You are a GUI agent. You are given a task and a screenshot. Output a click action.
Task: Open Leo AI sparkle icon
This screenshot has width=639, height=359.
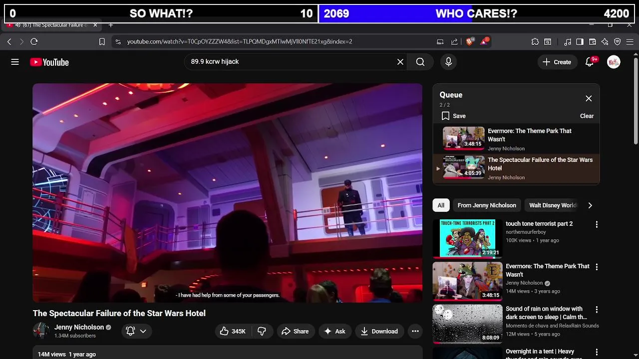pyautogui.click(x=605, y=41)
